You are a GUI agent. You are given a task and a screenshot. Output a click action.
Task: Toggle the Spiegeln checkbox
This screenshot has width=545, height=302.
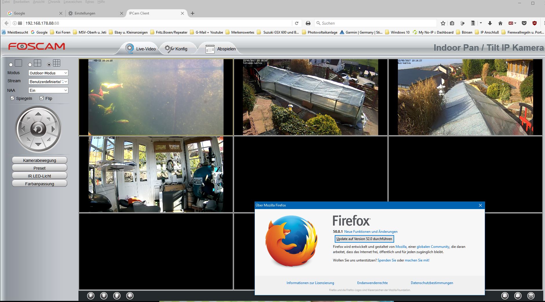[12, 98]
